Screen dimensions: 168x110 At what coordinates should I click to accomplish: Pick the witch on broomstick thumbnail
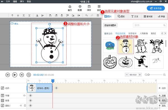141,62
